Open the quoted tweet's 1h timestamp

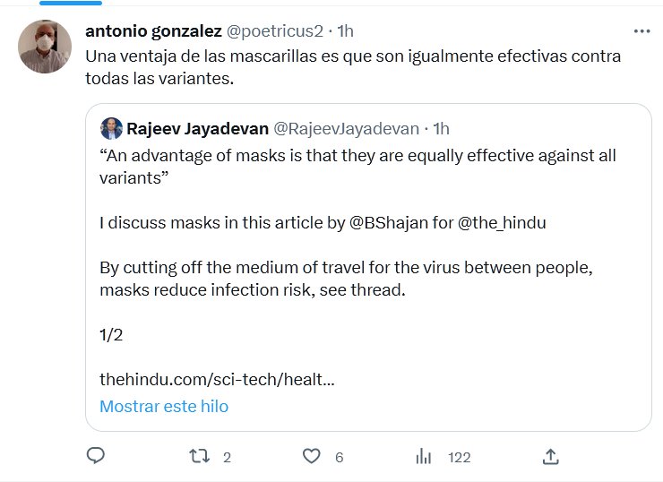tap(440, 128)
